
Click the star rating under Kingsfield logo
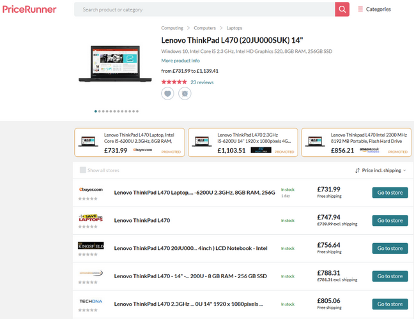(88, 255)
